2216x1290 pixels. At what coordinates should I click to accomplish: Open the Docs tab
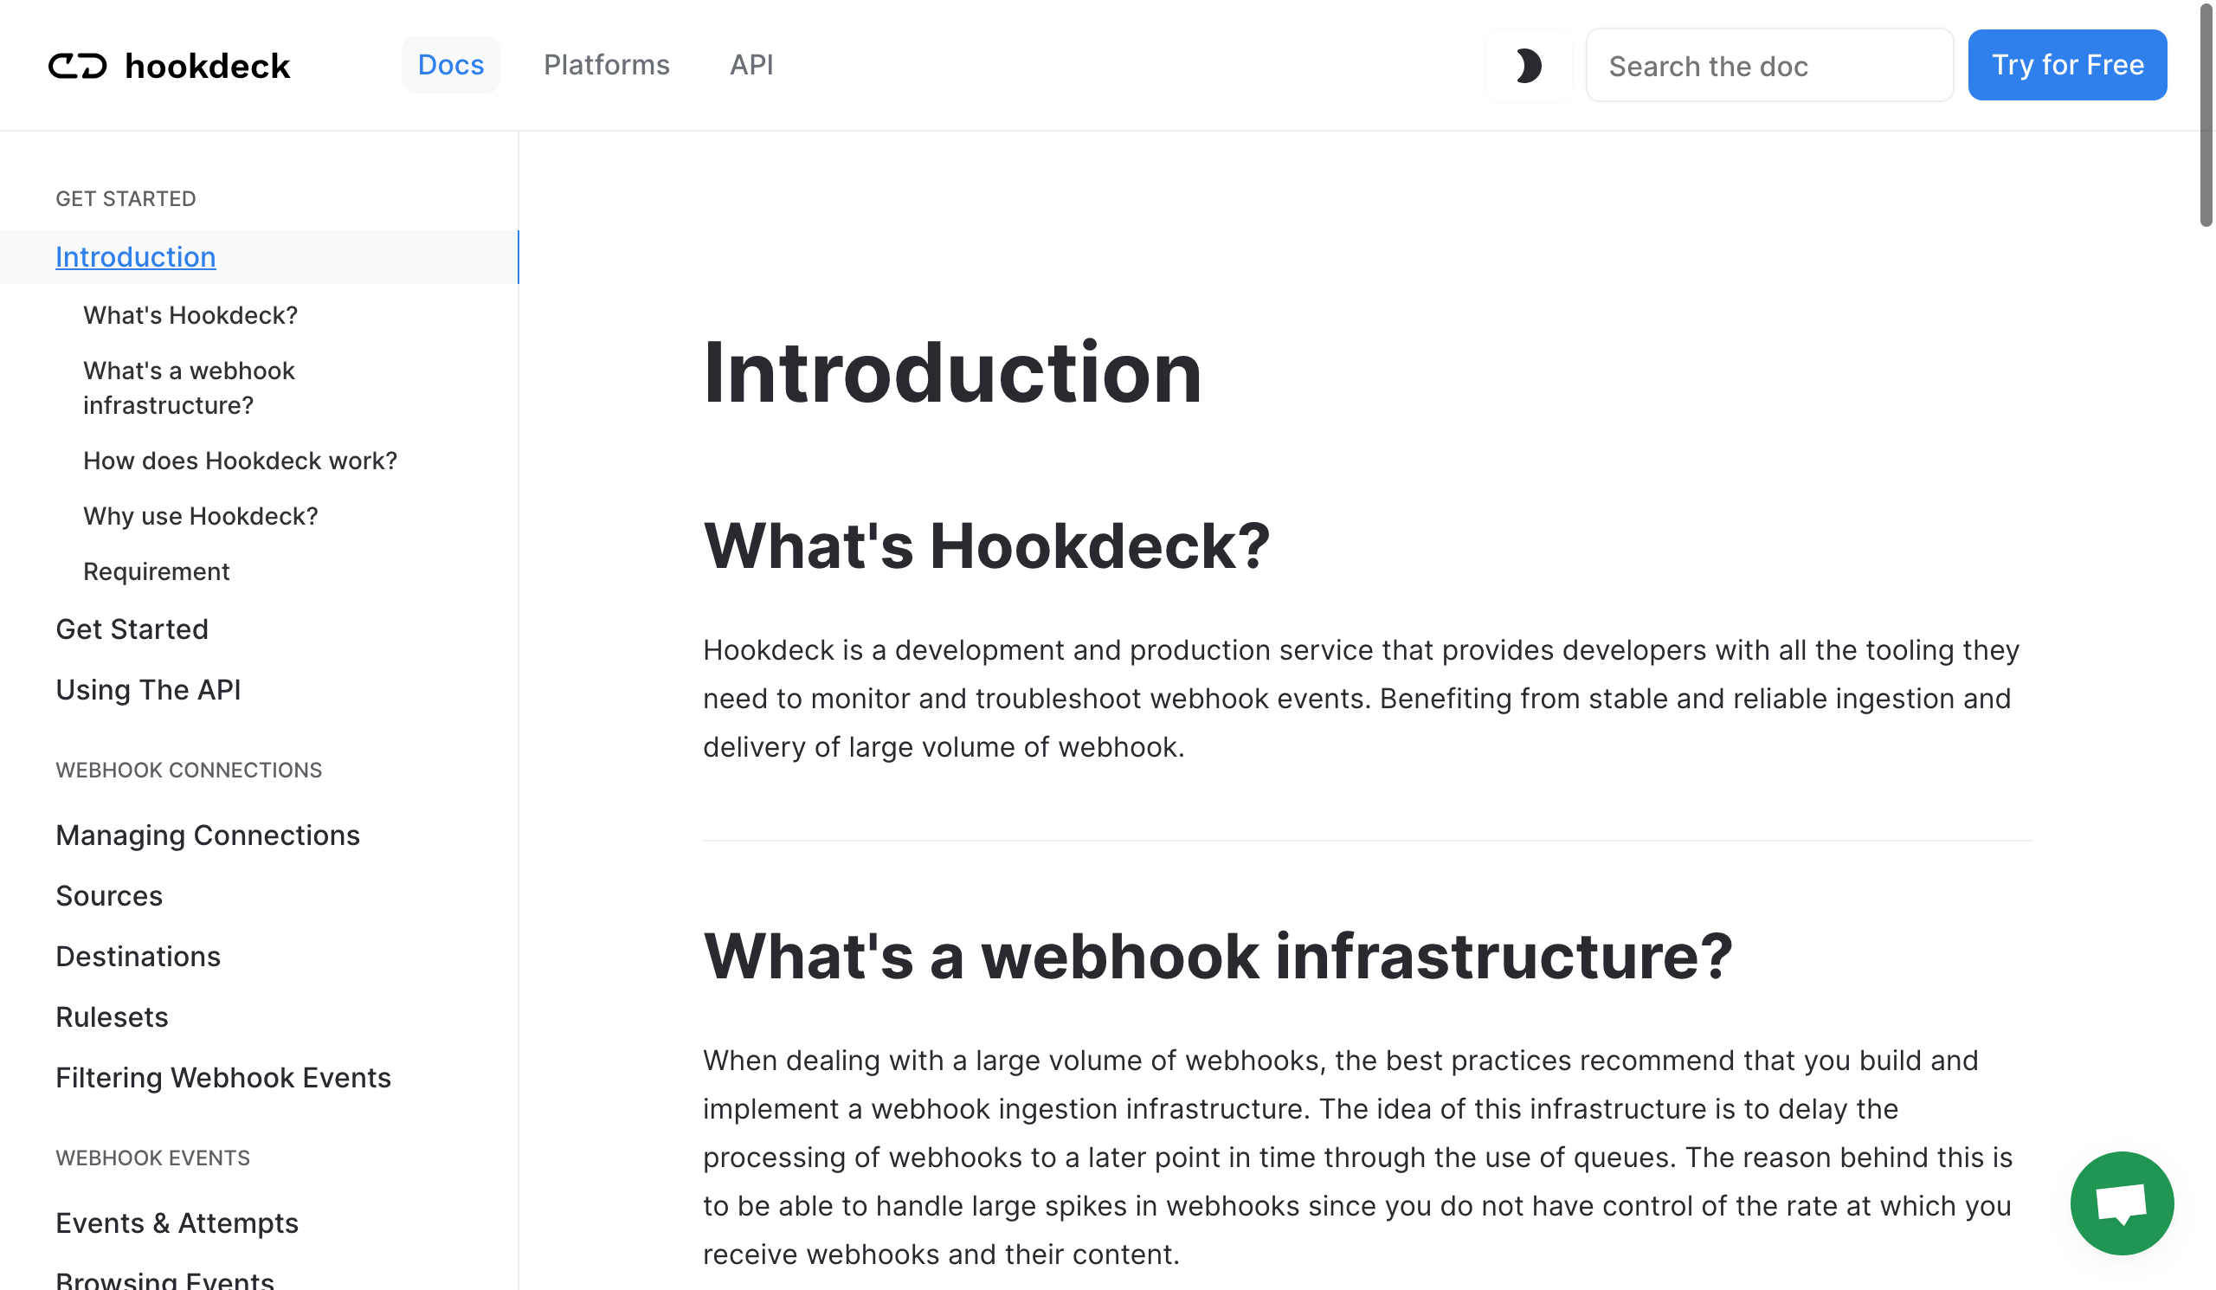[450, 65]
